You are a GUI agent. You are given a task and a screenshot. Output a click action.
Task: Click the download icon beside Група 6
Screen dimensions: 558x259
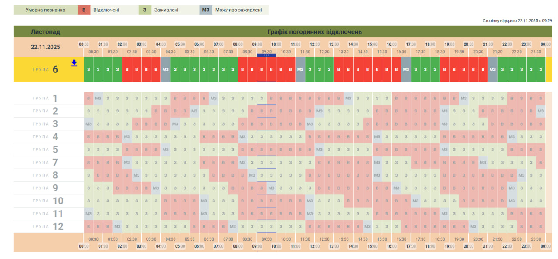[74, 63]
